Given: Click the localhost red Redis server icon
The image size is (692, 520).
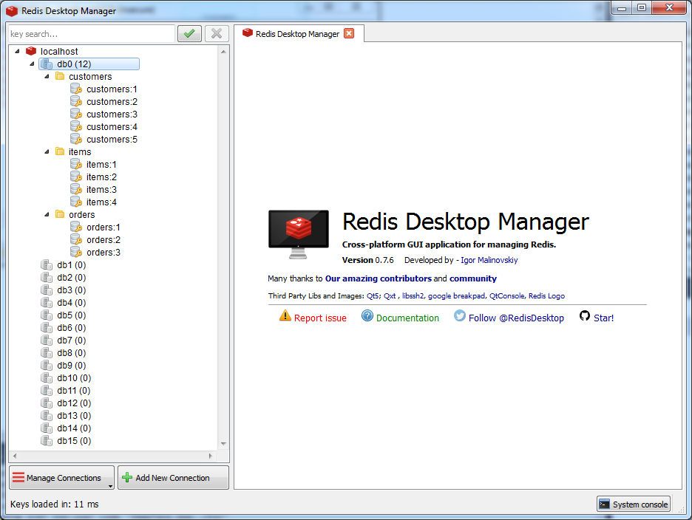Looking at the screenshot, I should click(31, 51).
